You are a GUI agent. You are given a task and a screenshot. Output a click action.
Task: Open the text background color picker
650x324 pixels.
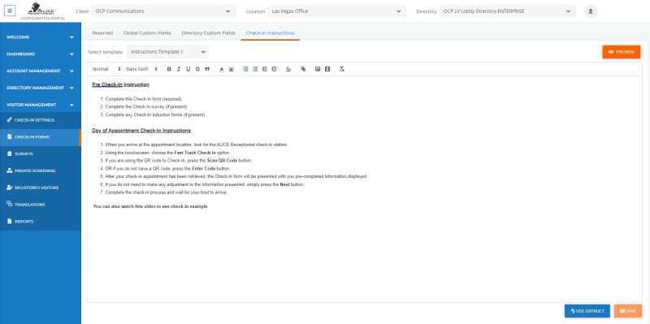(232, 69)
